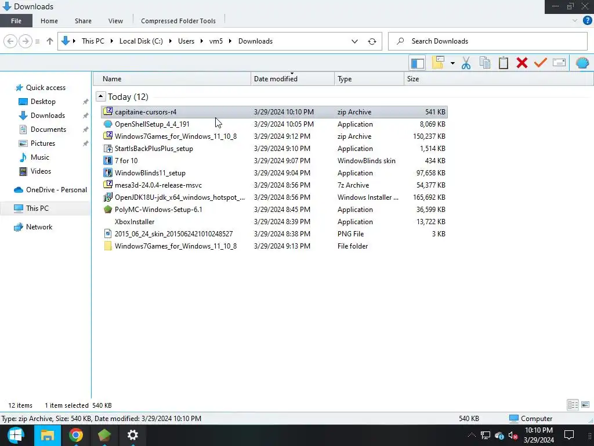Click Users in the address breadcrumb
Screen dimensions: 594x446
(186, 41)
